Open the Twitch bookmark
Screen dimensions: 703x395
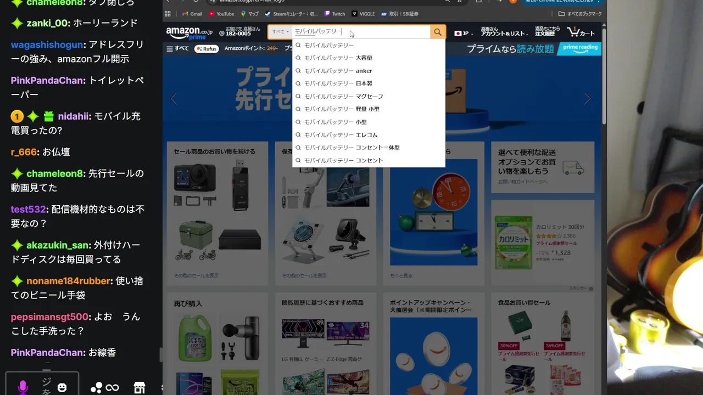[334, 14]
